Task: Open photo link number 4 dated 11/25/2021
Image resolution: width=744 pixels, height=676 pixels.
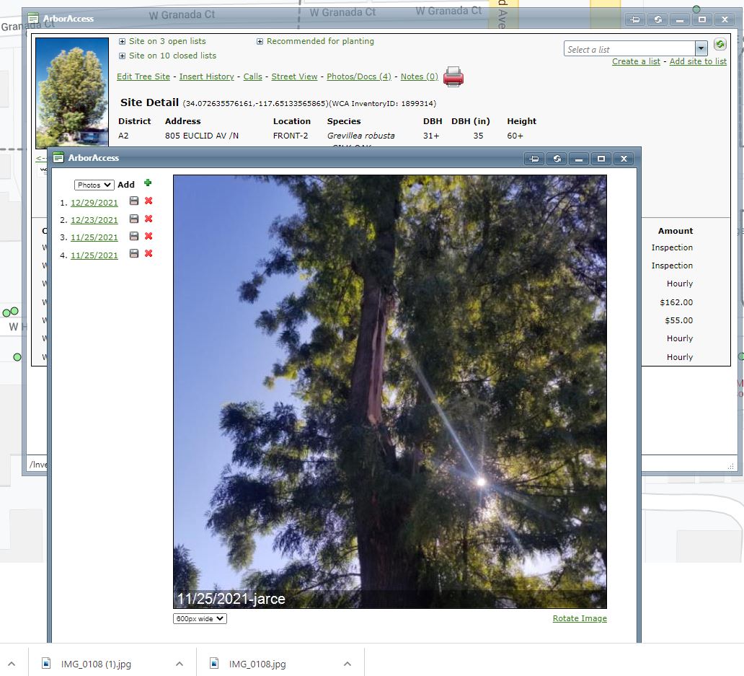Action: [94, 255]
